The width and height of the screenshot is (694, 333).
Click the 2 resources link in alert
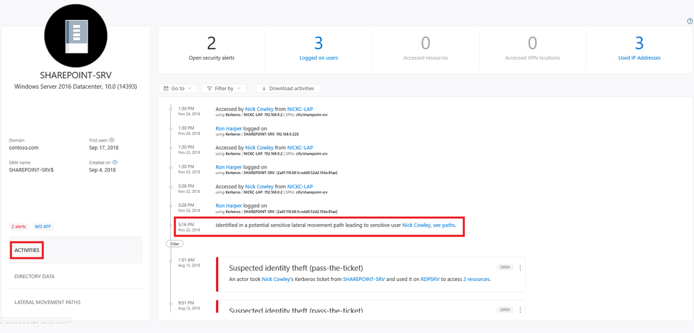[x=477, y=280]
